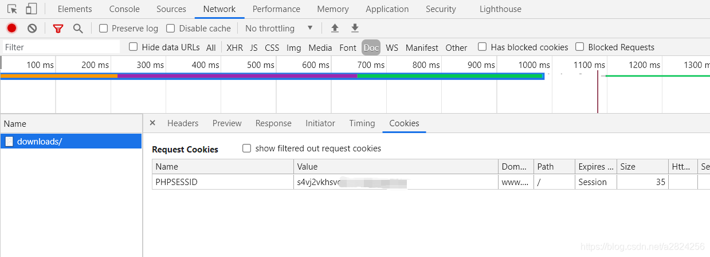Focus the Filter text field
710x257 pixels.
point(61,47)
